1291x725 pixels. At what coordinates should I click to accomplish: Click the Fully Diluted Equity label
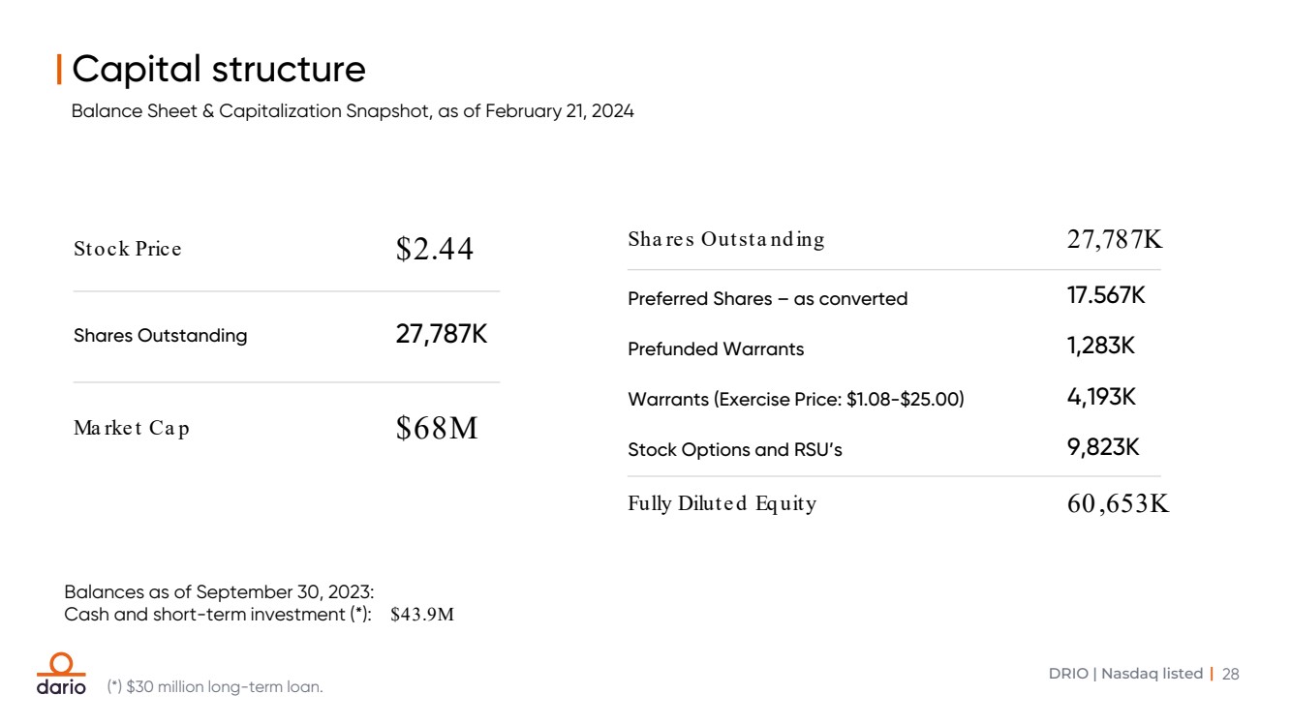coord(722,504)
